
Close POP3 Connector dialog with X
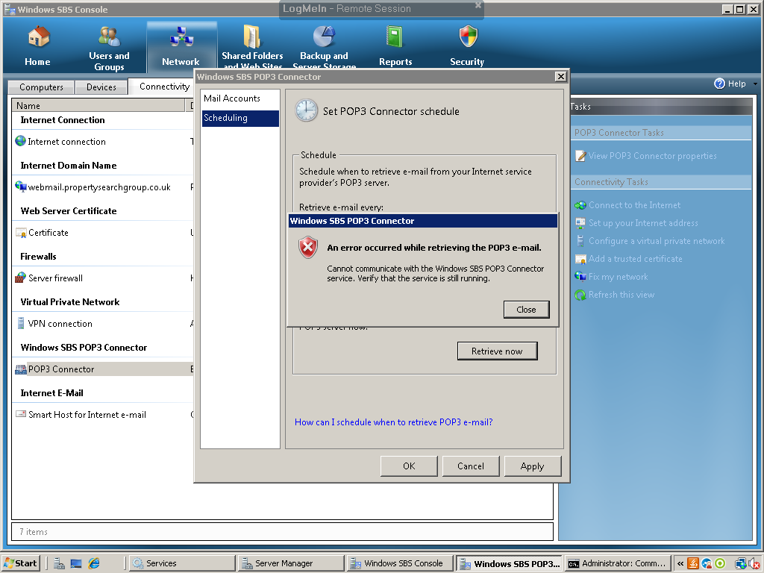tap(561, 77)
